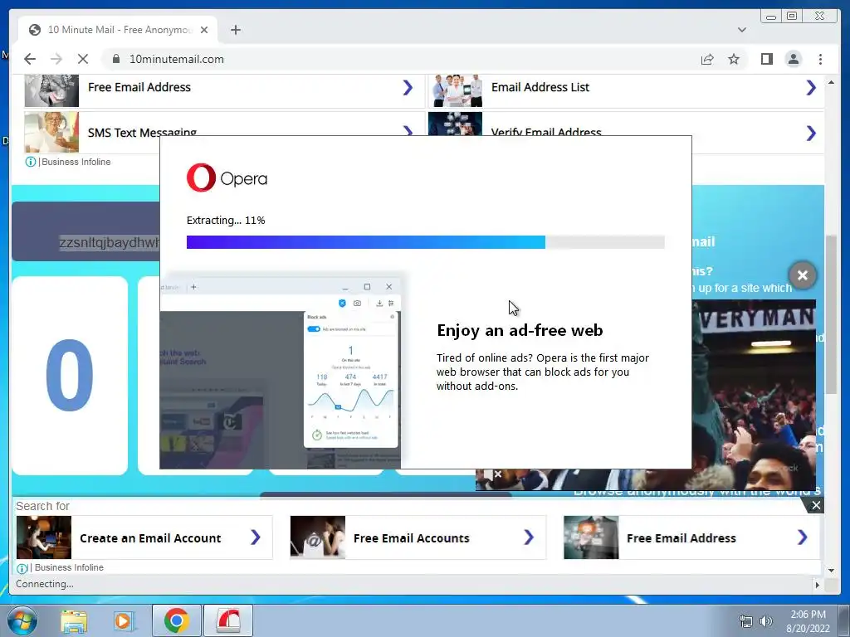850x637 pixels.
Task: Stop loading the page with X button
Action: 82,59
